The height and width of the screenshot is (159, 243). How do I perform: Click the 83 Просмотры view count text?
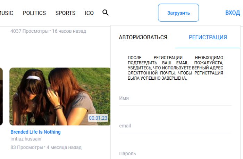27,147
